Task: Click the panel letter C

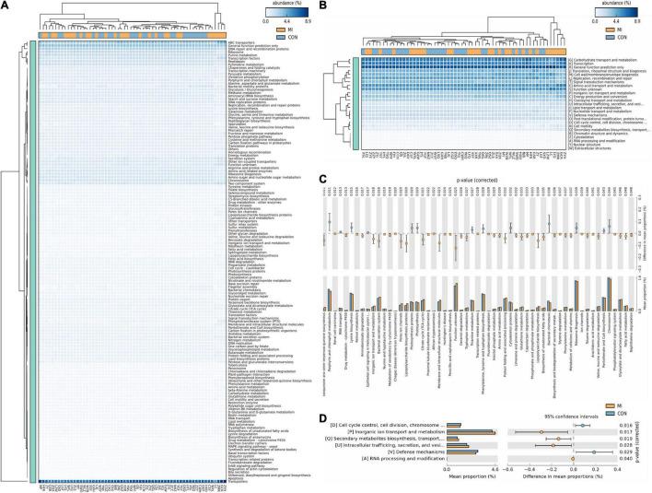Action: click(322, 180)
